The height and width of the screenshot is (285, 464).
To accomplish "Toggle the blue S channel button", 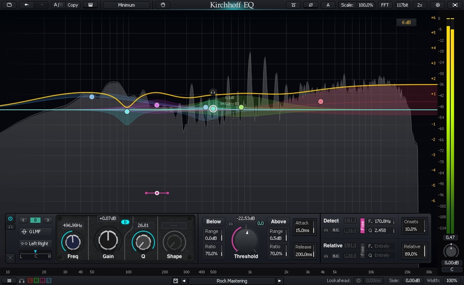I will click(49, 281).
